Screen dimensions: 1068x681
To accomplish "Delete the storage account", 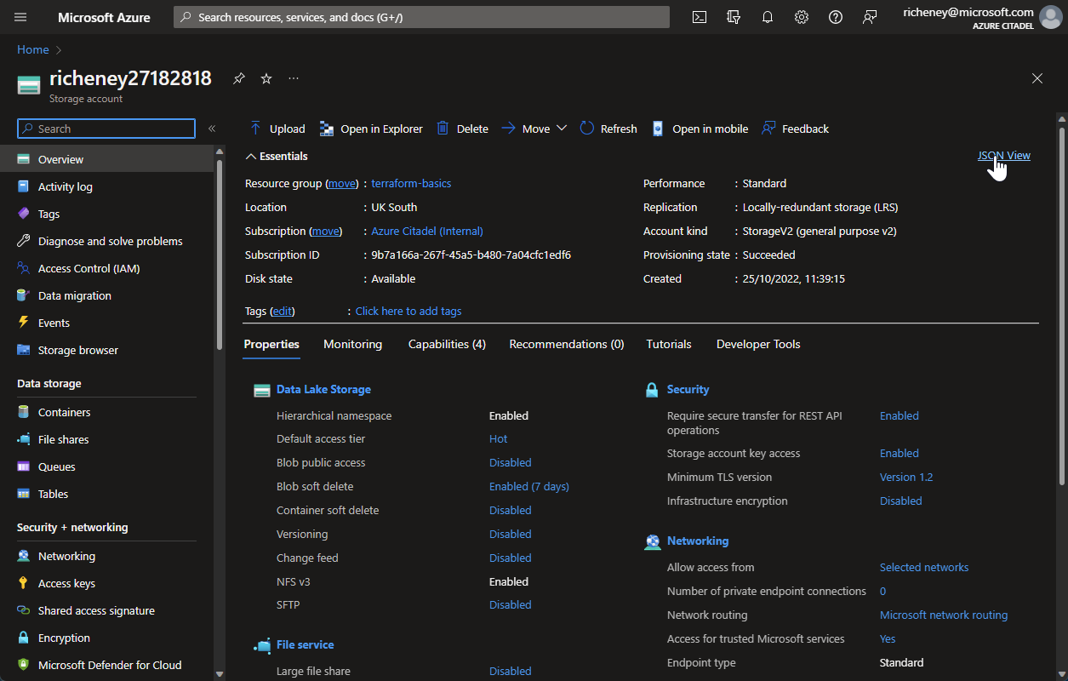I will click(464, 128).
